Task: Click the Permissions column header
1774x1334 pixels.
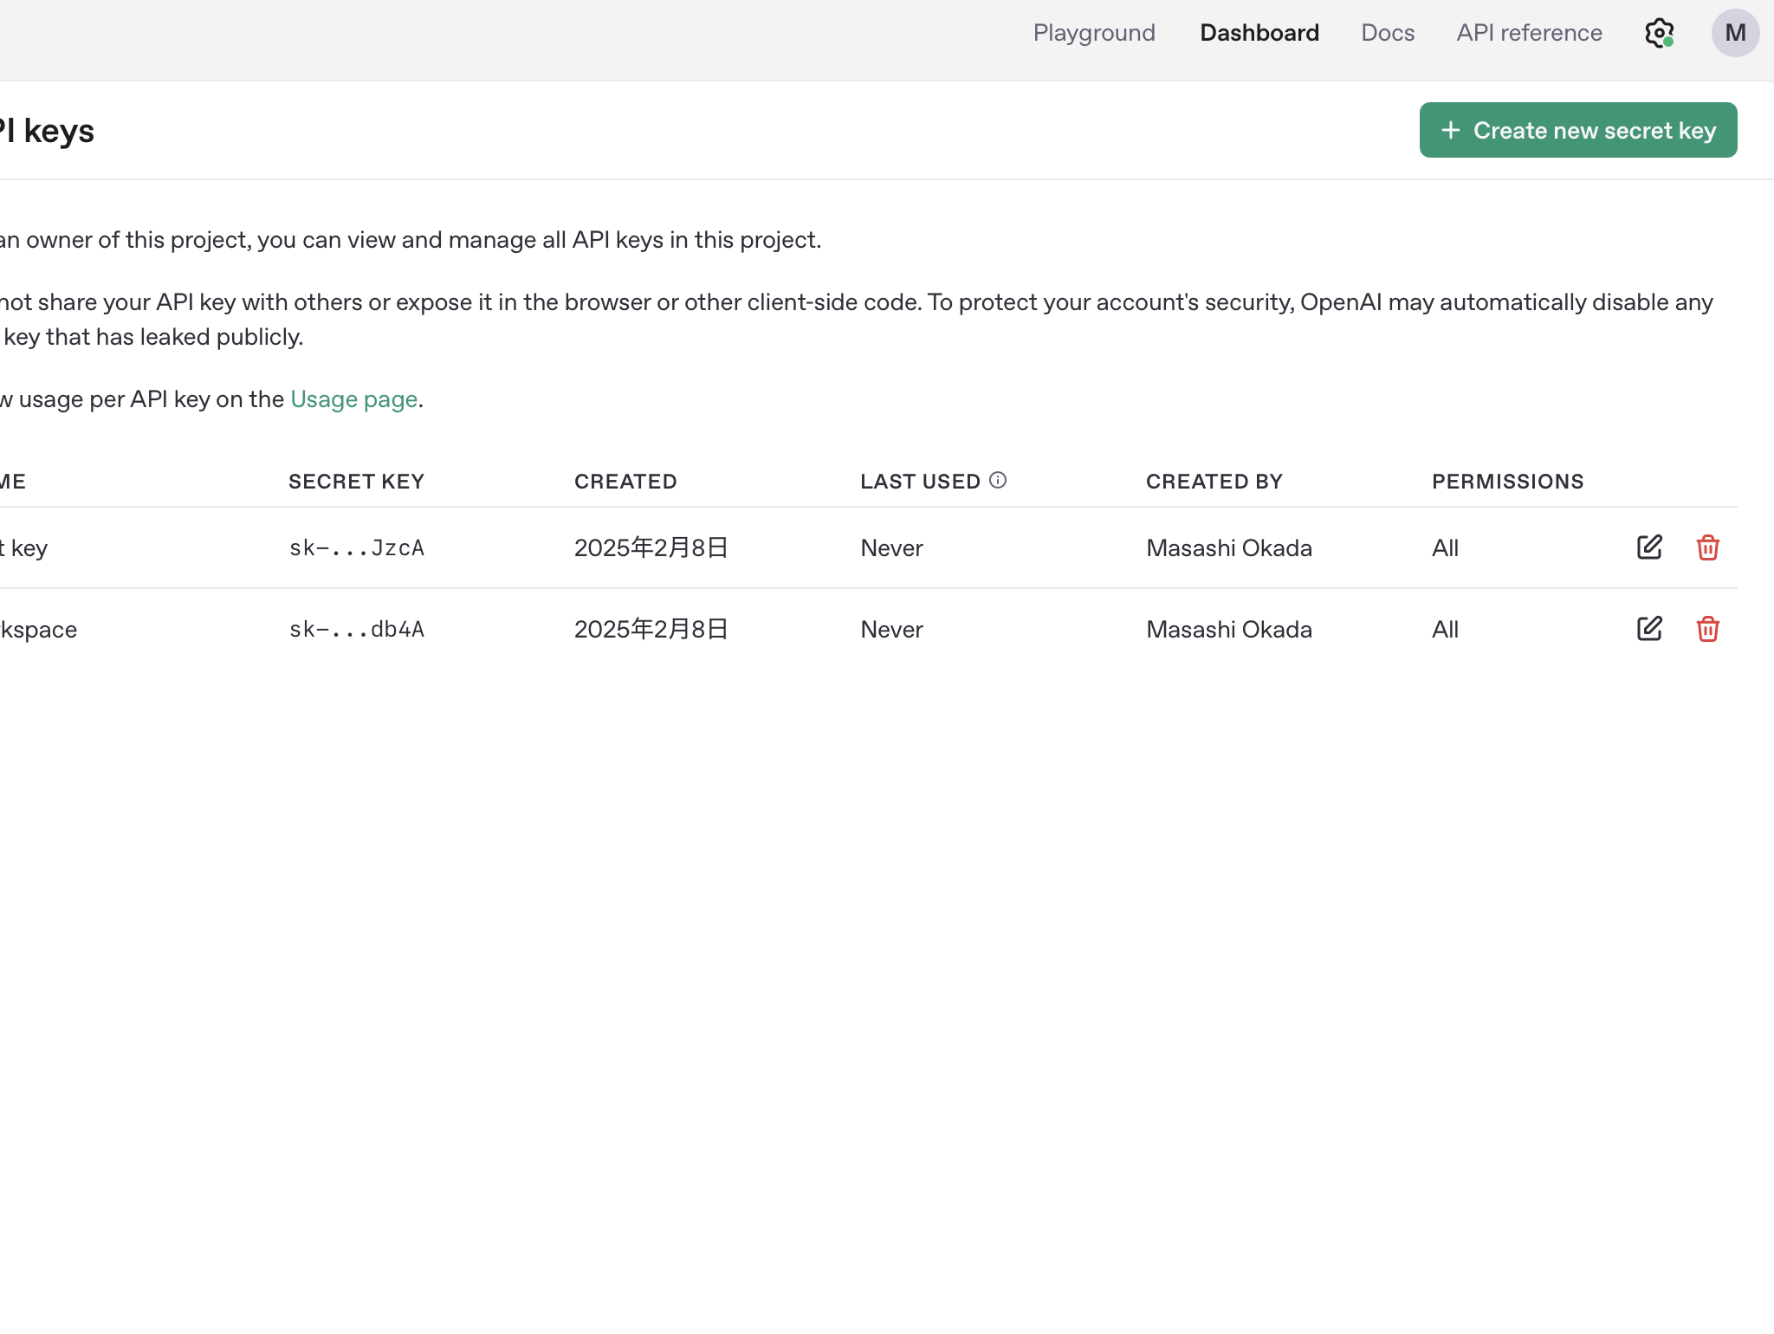Action: (1507, 482)
